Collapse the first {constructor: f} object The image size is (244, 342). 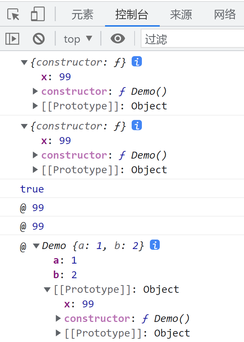(24, 62)
